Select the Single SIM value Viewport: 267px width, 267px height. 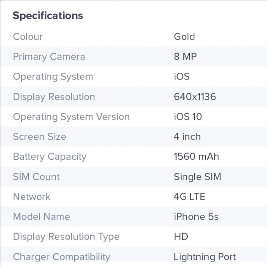click(x=198, y=177)
